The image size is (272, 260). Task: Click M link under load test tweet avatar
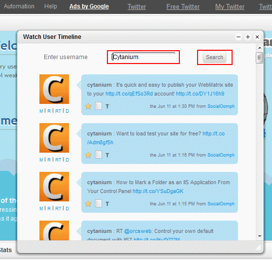pos(41,160)
